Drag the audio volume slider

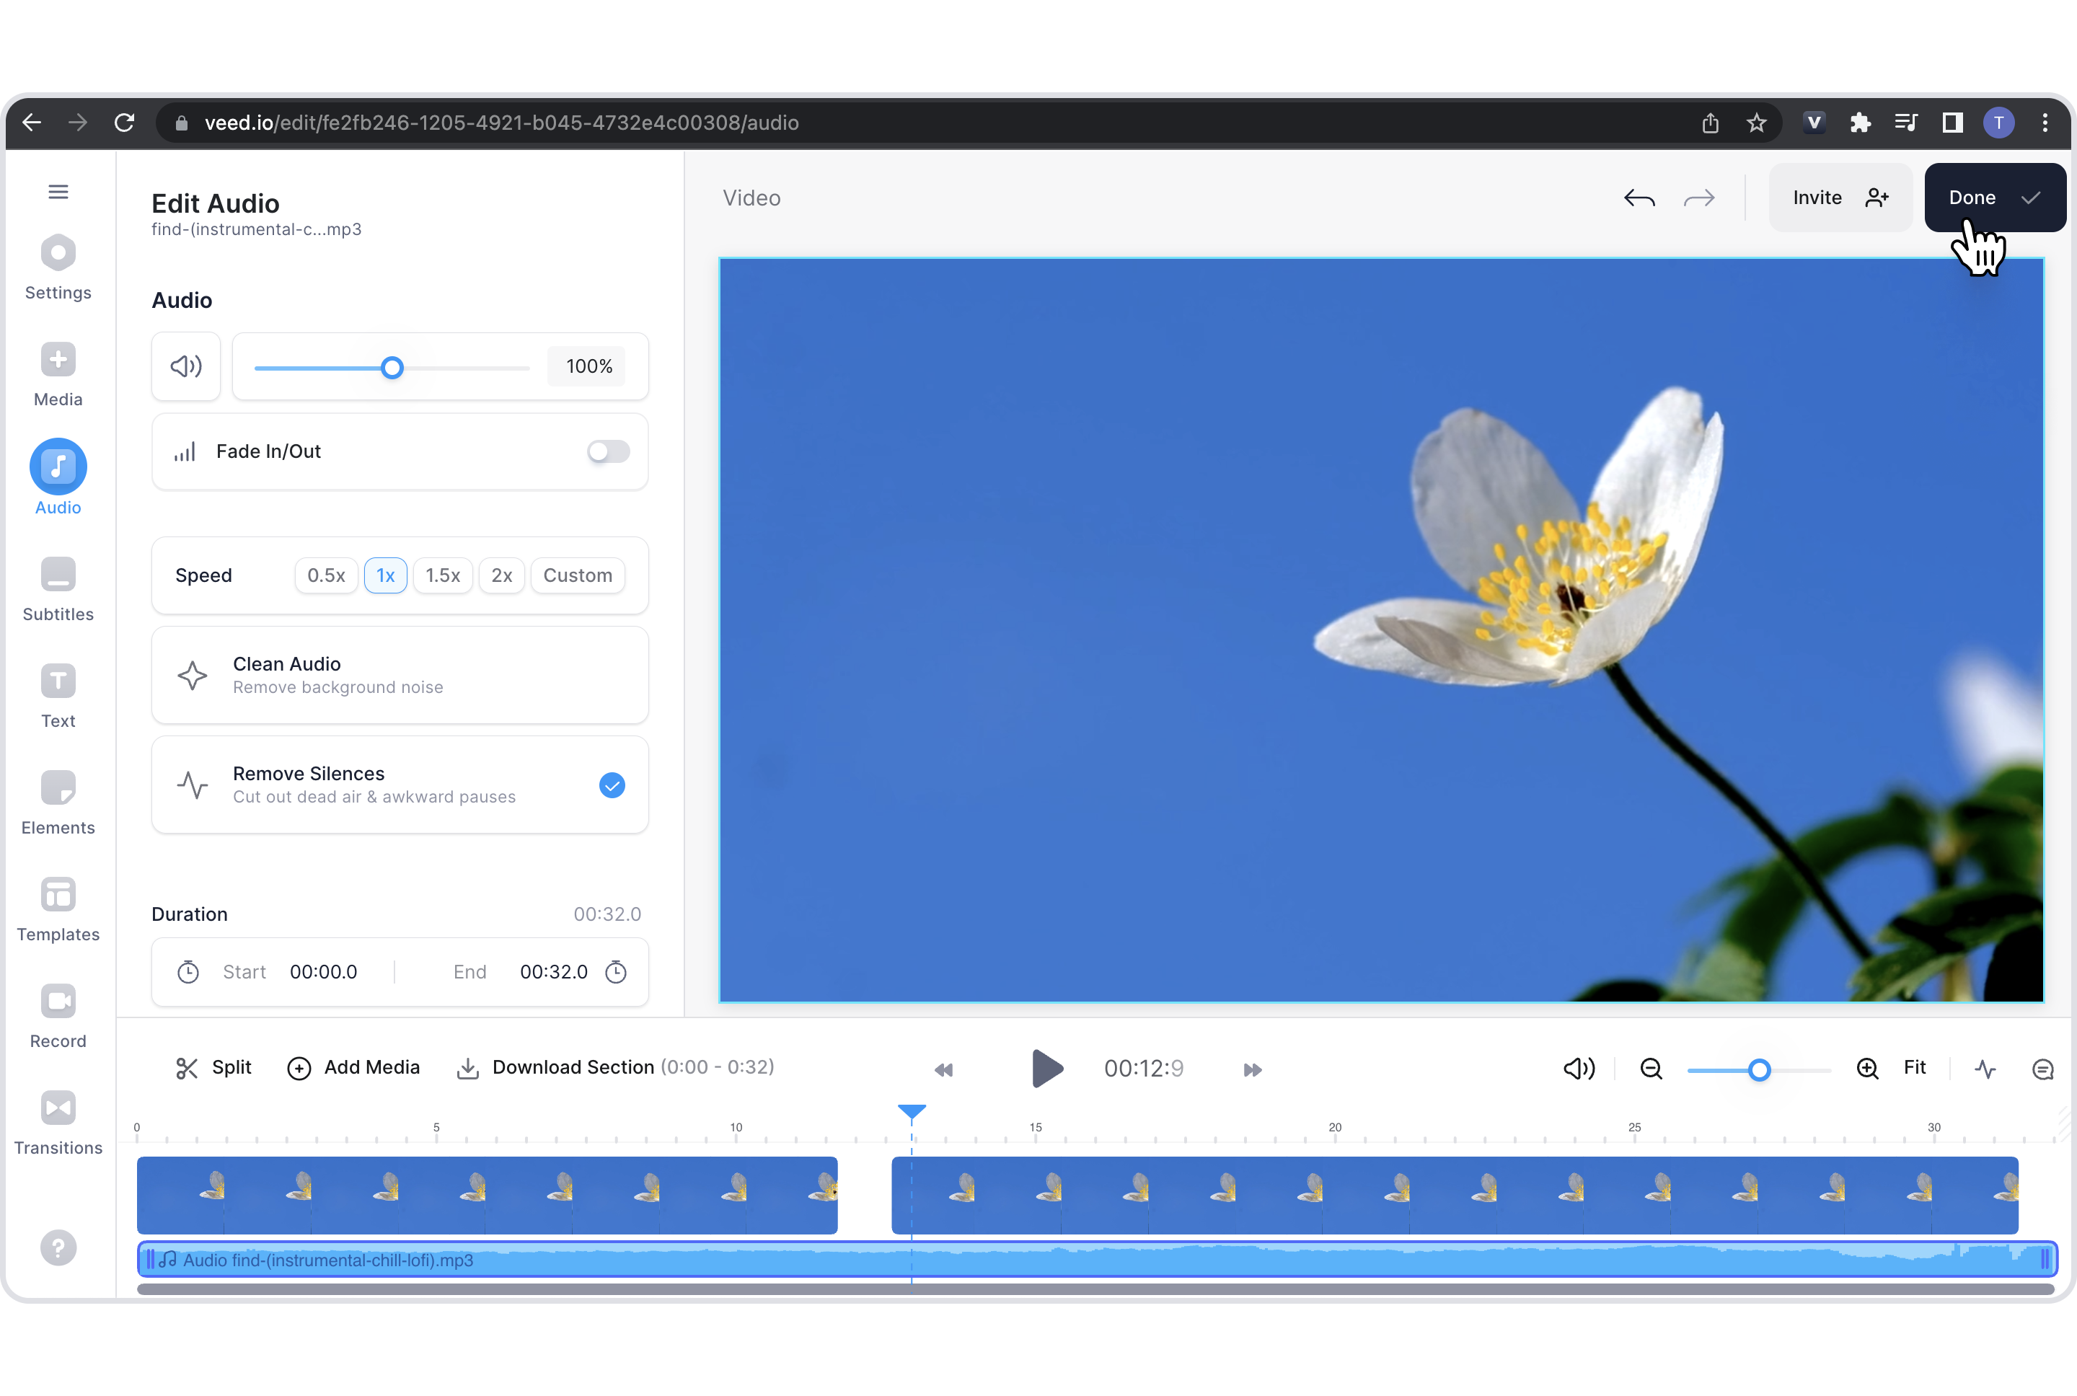(x=391, y=366)
